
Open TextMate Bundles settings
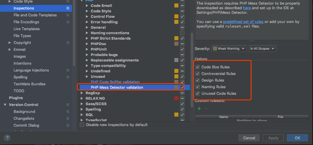pos(29,84)
